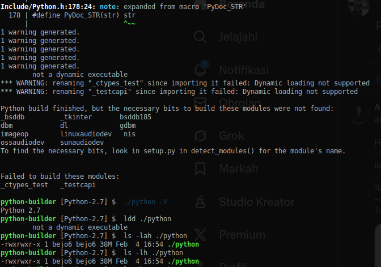
Task: Click the 'ls -lh ./python' command
Action: pyautogui.click(x=153, y=253)
